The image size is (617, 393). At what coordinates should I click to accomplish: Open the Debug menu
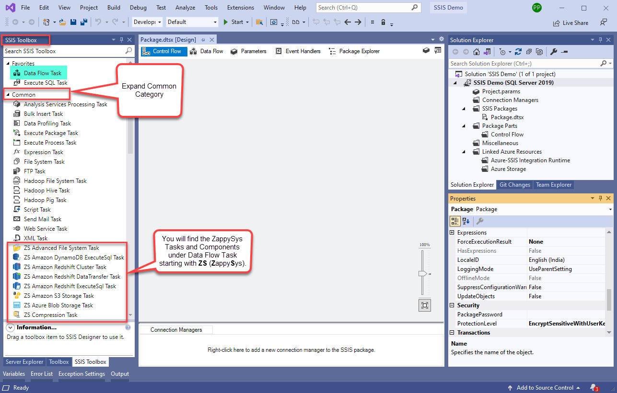click(138, 7)
